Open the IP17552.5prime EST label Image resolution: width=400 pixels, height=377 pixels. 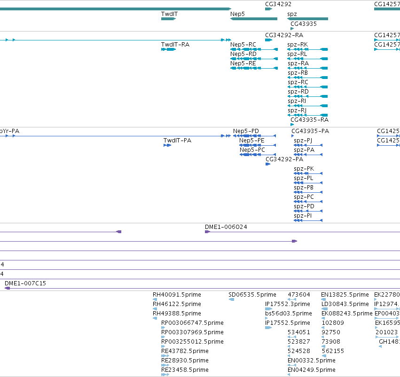tap(288, 323)
